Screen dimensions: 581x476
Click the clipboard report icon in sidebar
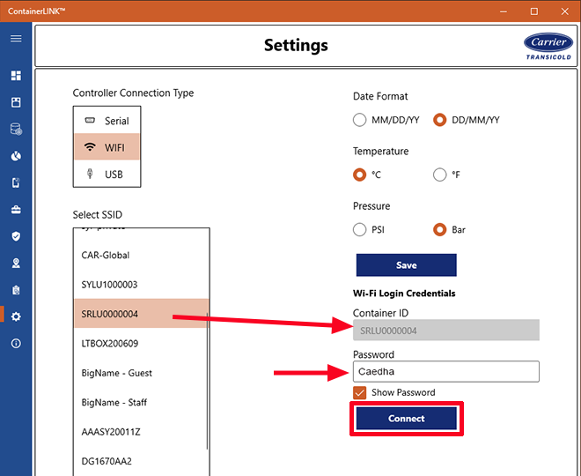[16, 290]
